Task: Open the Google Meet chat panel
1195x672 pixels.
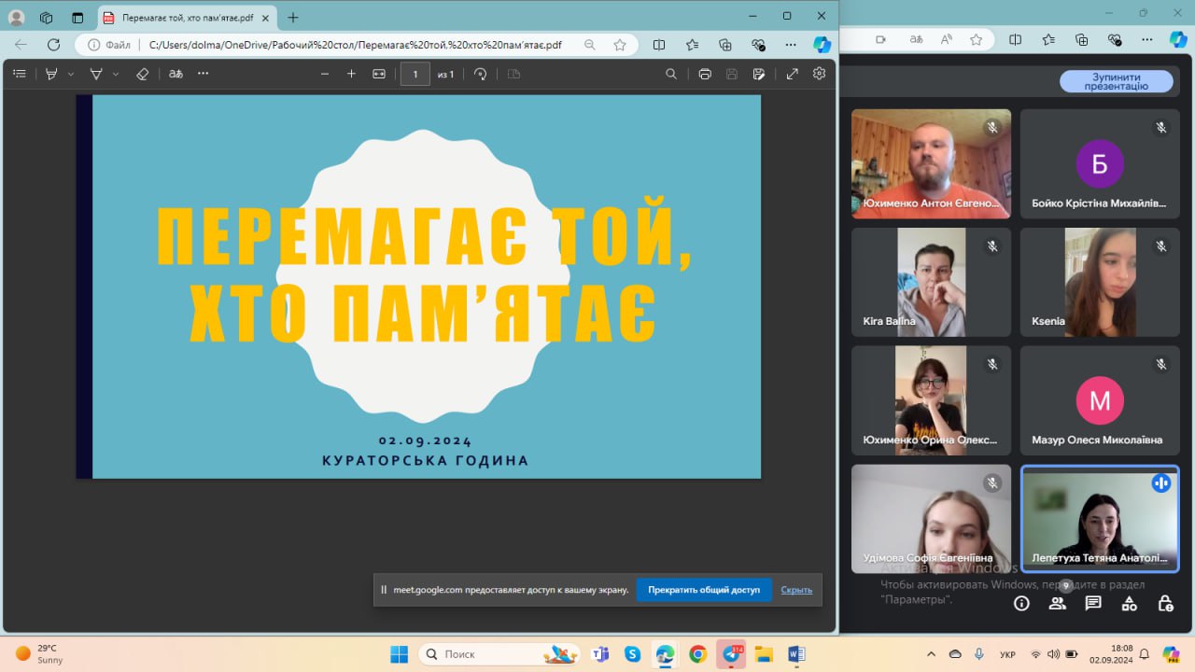Action: click(1093, 603)
